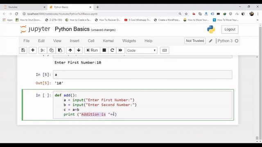
Task: Move selected cell up arrow
Action: 70,50
